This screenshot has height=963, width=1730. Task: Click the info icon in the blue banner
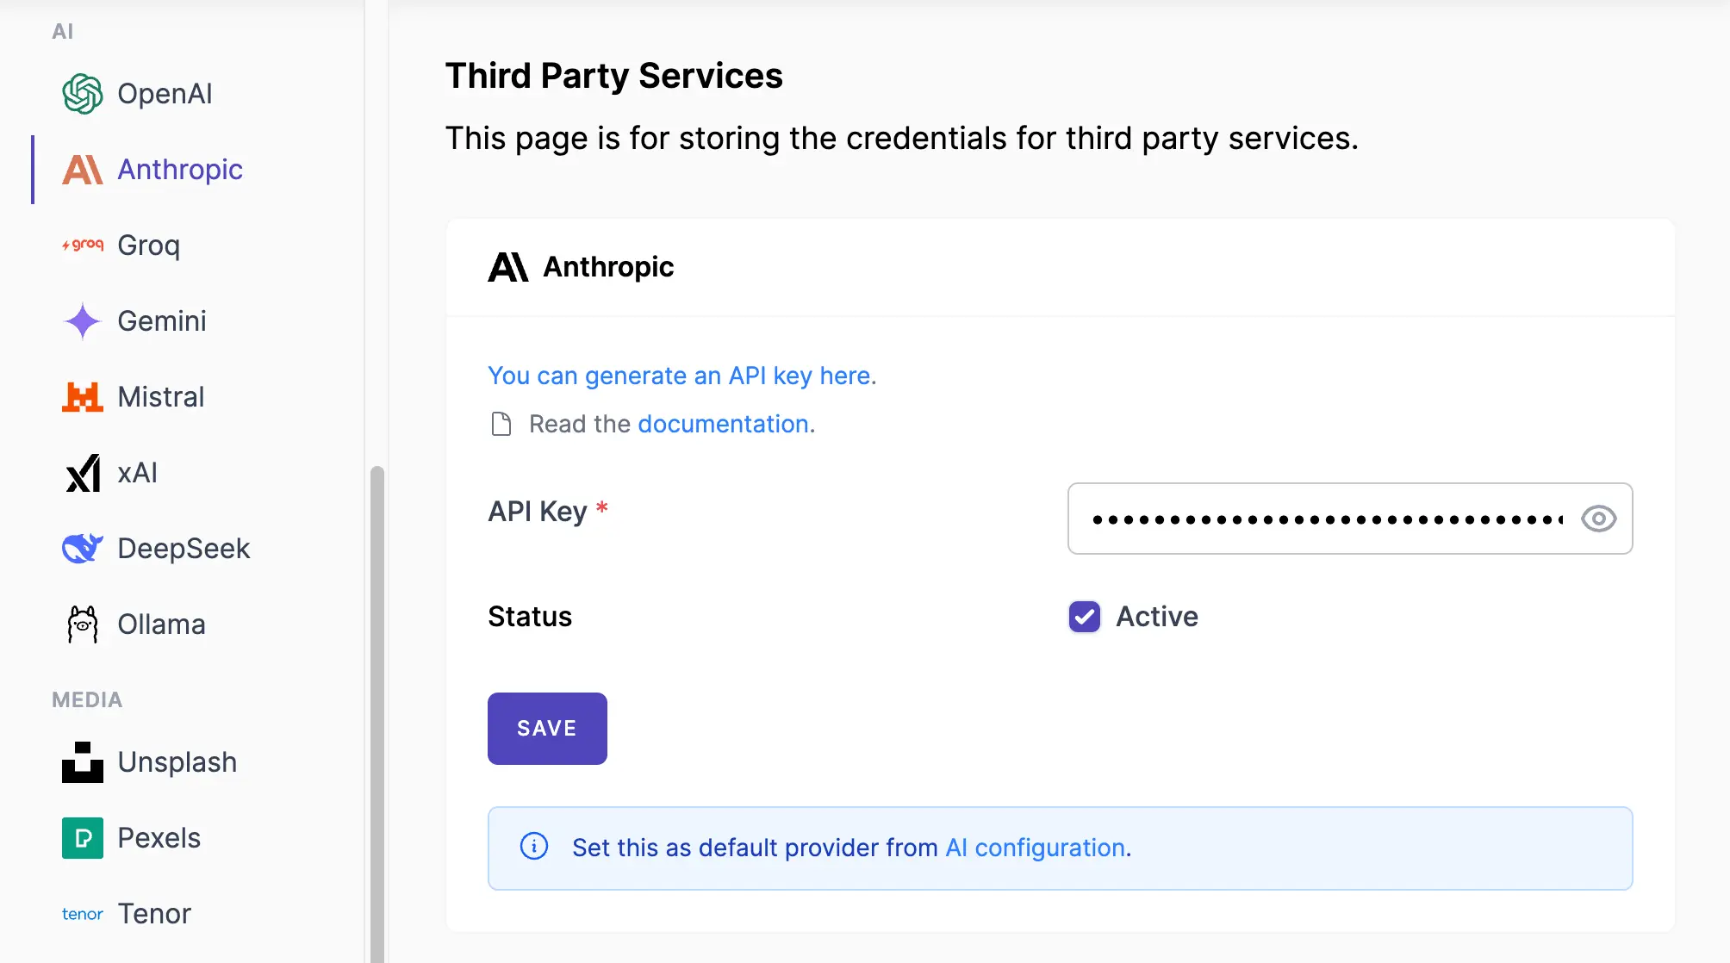pyautogui.click(x=533, y=848)
